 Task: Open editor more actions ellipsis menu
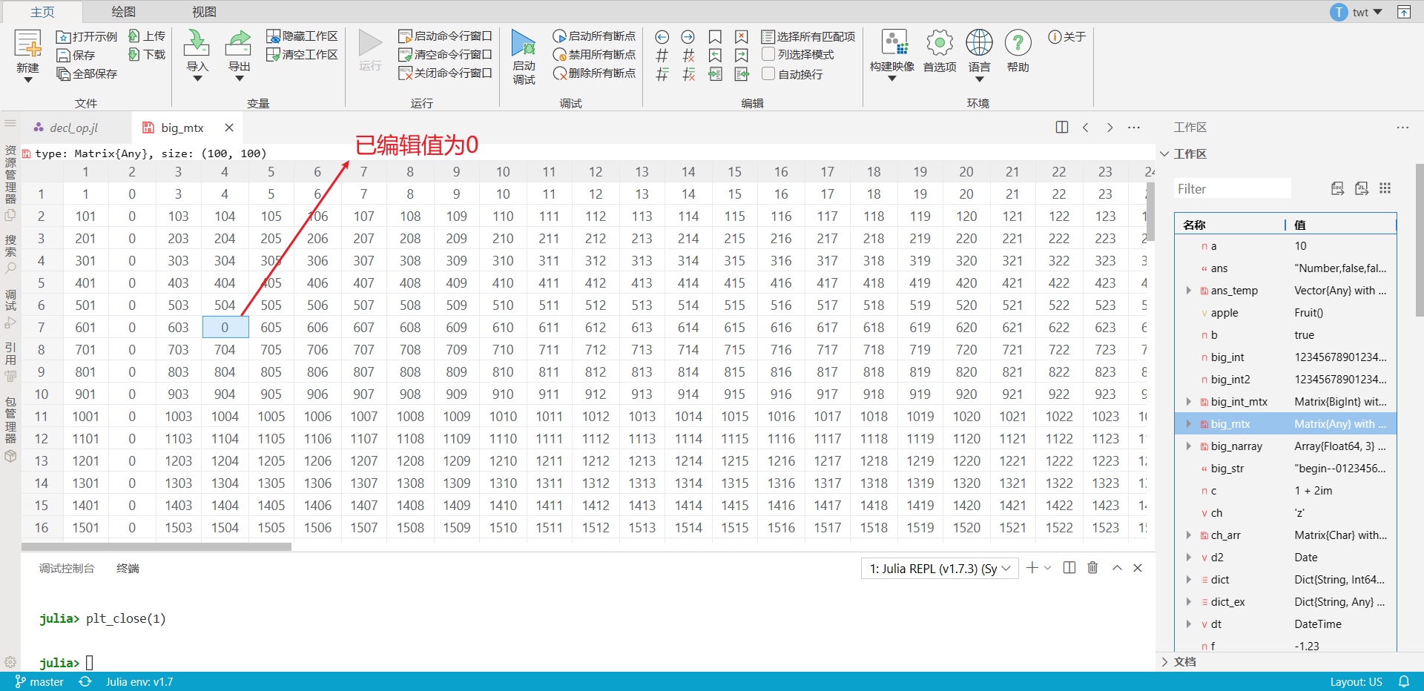[1134, 128]
